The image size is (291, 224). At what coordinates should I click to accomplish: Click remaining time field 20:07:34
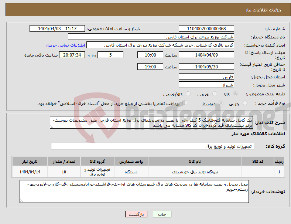point(72,55)
